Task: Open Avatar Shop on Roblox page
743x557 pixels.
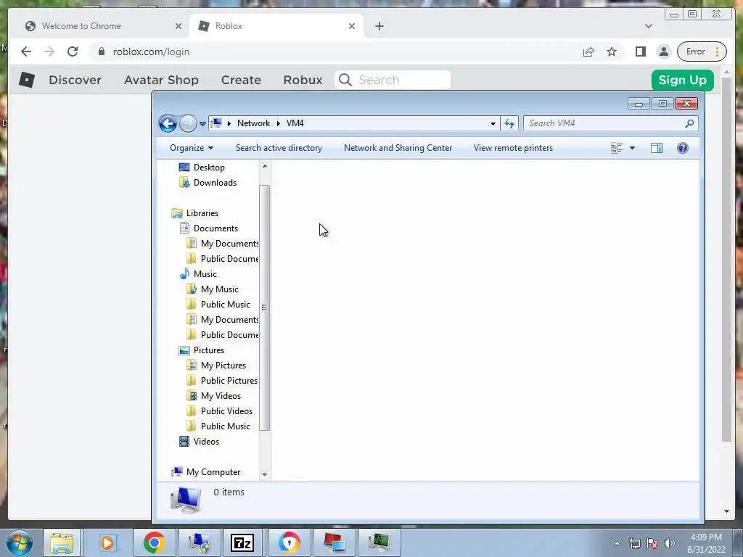Action: point(161,80)
